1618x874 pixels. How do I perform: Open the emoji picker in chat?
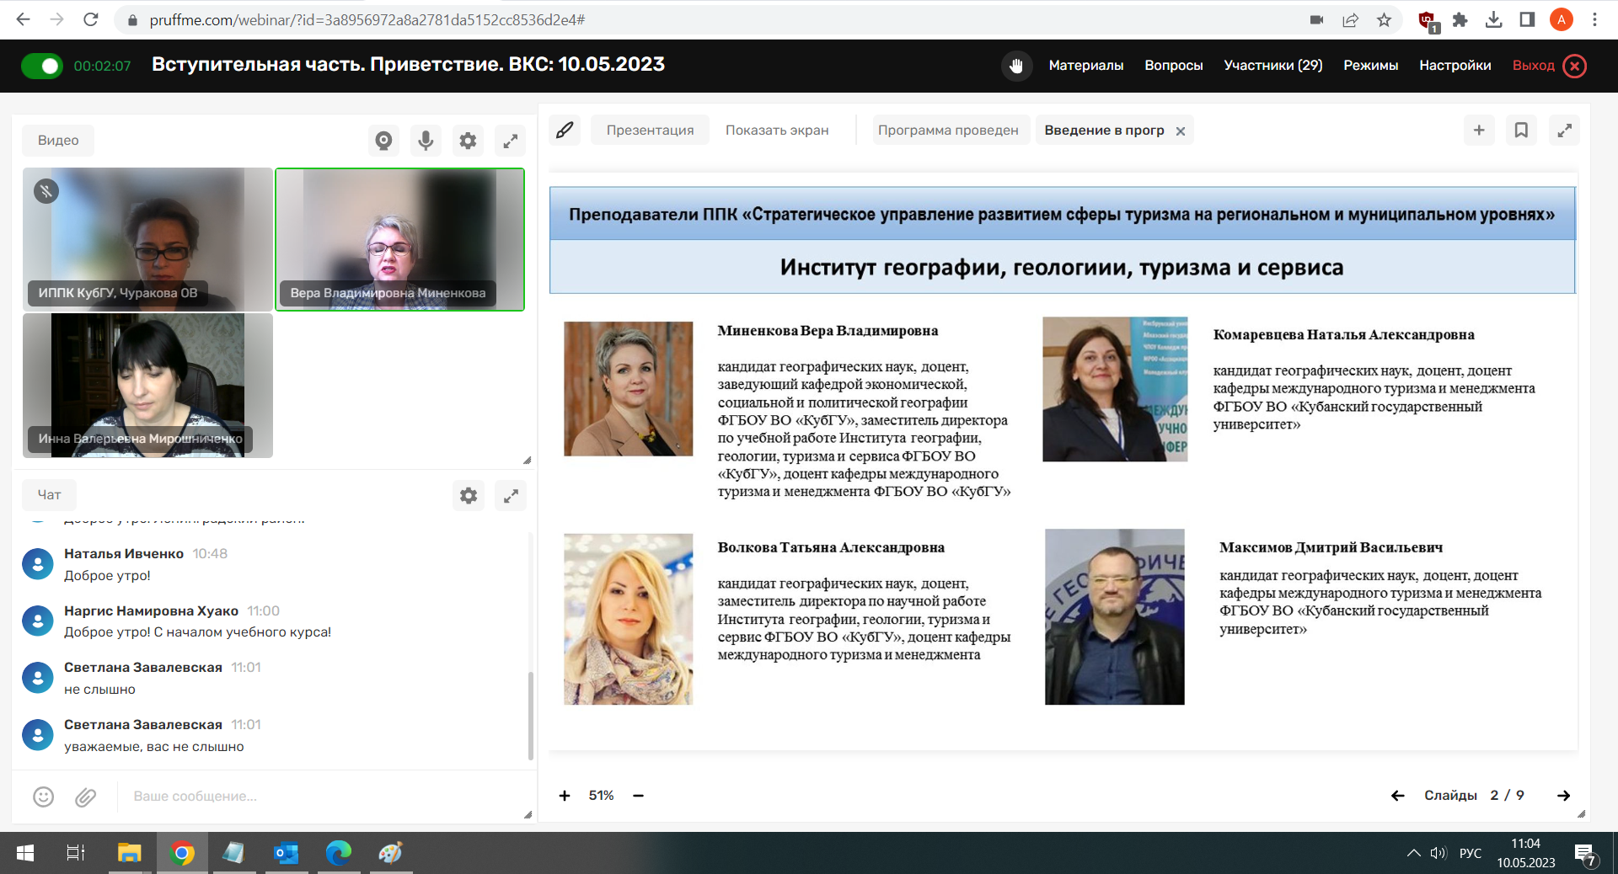pyautogui.click(x=43, y=797)
